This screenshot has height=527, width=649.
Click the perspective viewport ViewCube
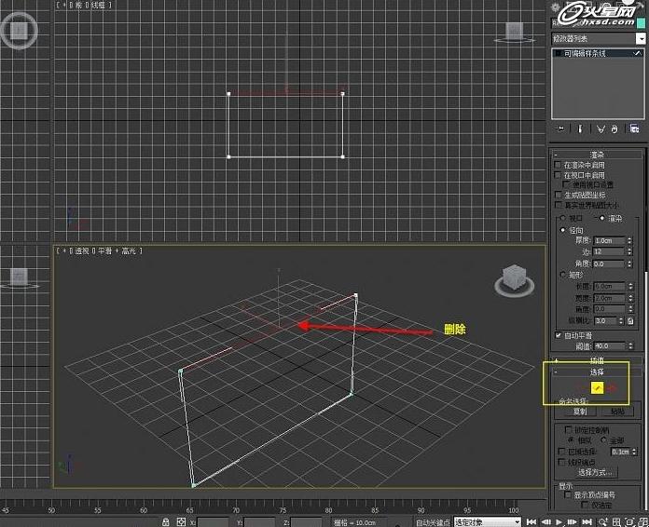(513, 278)
